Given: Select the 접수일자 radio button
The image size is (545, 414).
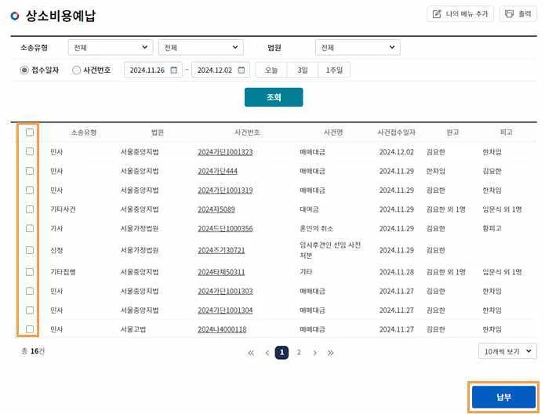Looking at the screenshot, I should tap(24, 71).
